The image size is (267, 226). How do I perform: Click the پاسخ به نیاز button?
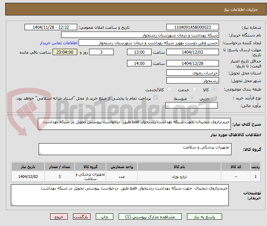[x=204, y=217]
